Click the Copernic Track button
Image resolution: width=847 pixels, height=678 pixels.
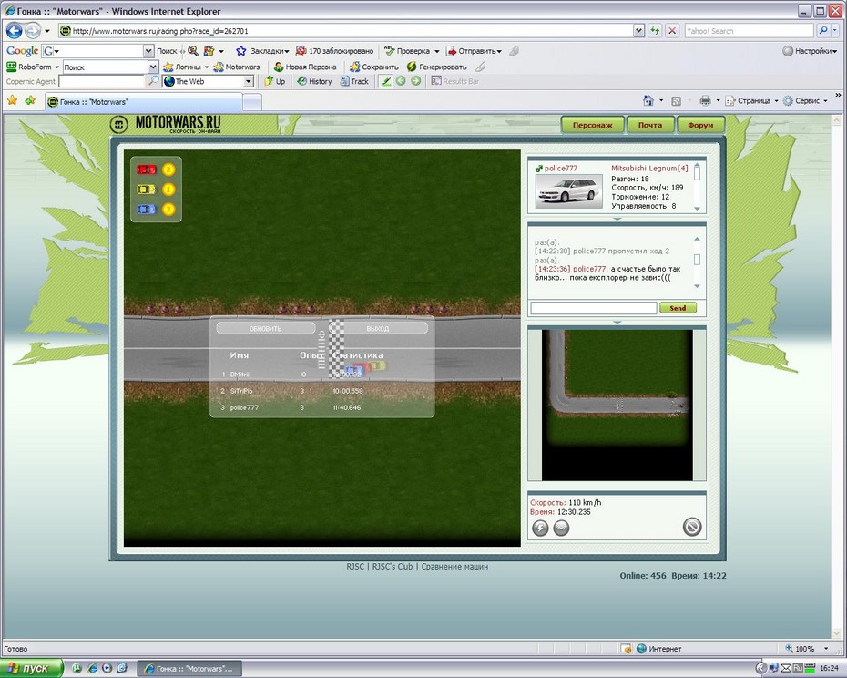tap(354, 81)
